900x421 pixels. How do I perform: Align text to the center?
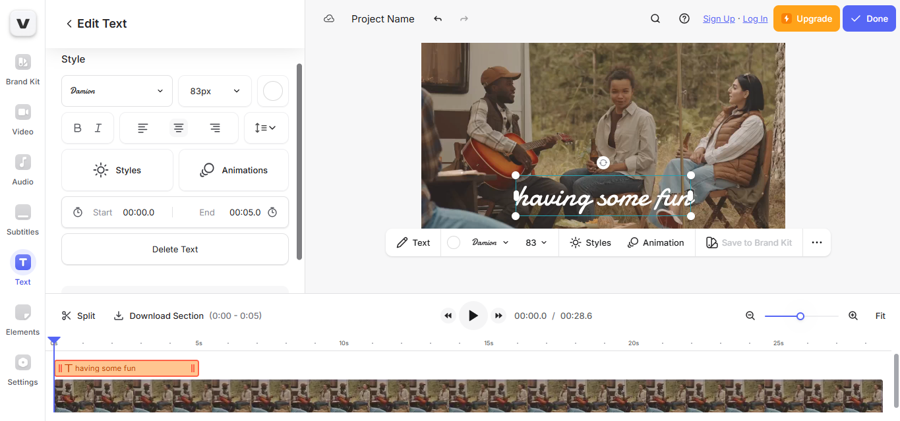(179, 128)
